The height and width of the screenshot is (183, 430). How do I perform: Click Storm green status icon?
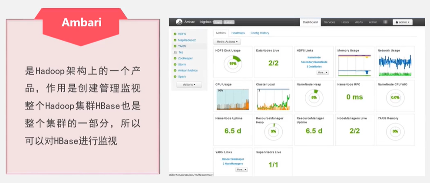175,64
